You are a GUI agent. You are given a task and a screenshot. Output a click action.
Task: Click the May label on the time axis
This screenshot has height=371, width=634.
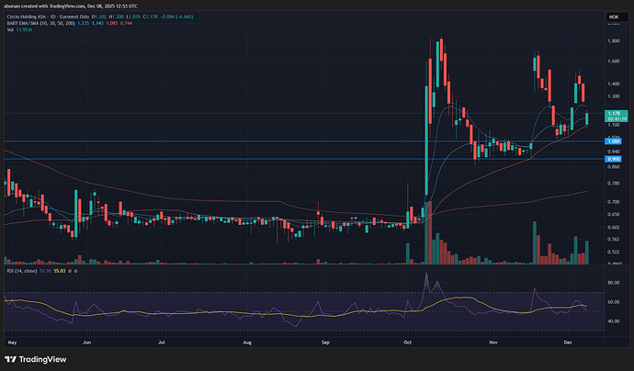click(x=11, y=340)
